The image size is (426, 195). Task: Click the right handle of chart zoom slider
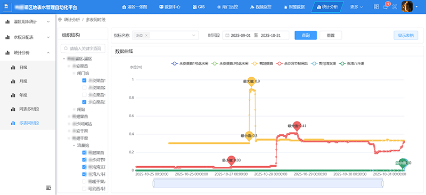pyautogui.click(x=383, y=184)
